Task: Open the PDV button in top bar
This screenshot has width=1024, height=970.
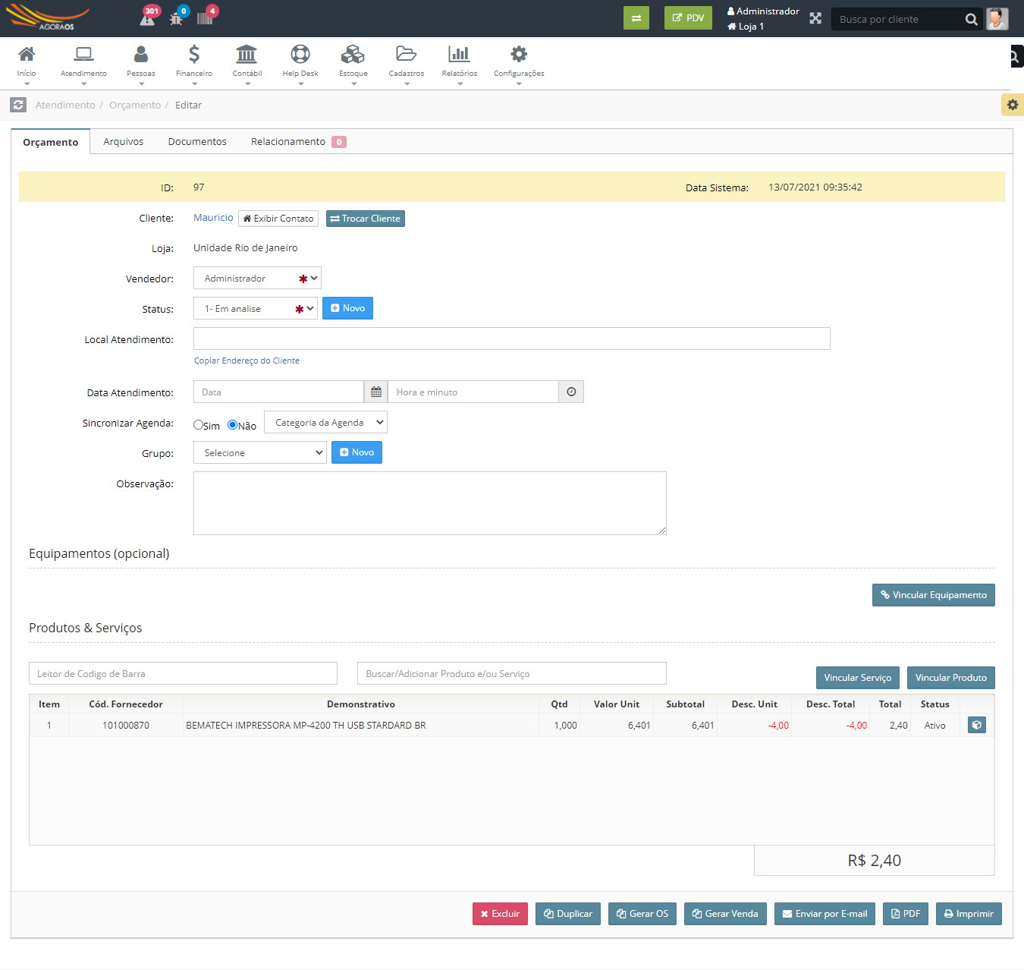Action: (688, 18)
